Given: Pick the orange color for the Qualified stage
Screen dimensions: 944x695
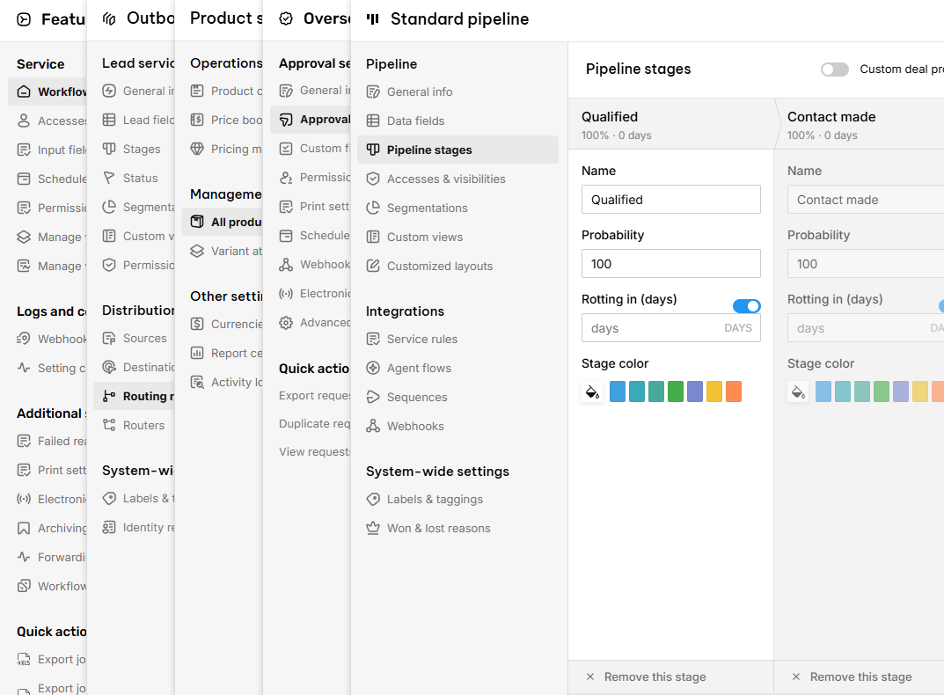Looking at the screenshot, I should 733,391.
